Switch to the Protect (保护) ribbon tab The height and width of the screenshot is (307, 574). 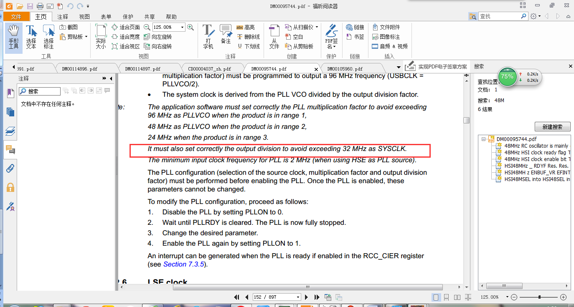tap(128, 17)
